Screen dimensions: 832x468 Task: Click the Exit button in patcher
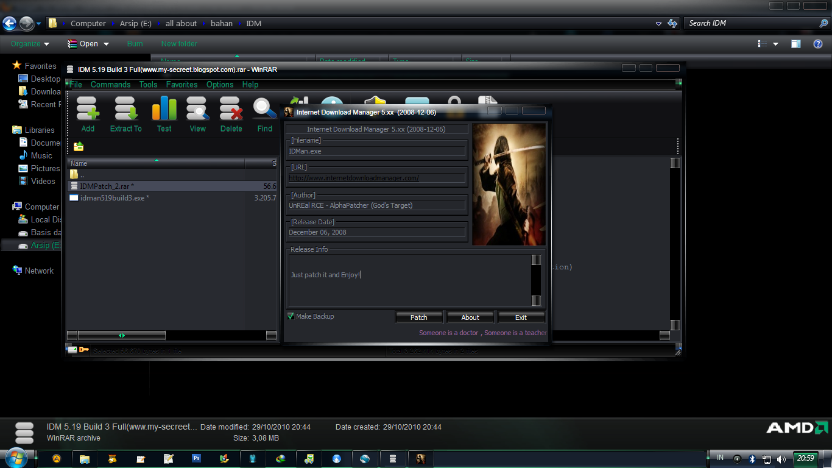(521, 317)
